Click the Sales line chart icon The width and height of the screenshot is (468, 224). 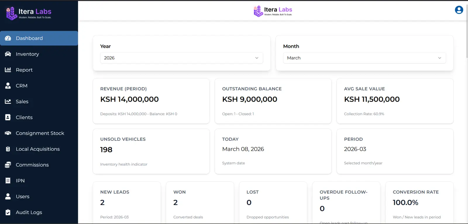[x=8, y=101]
